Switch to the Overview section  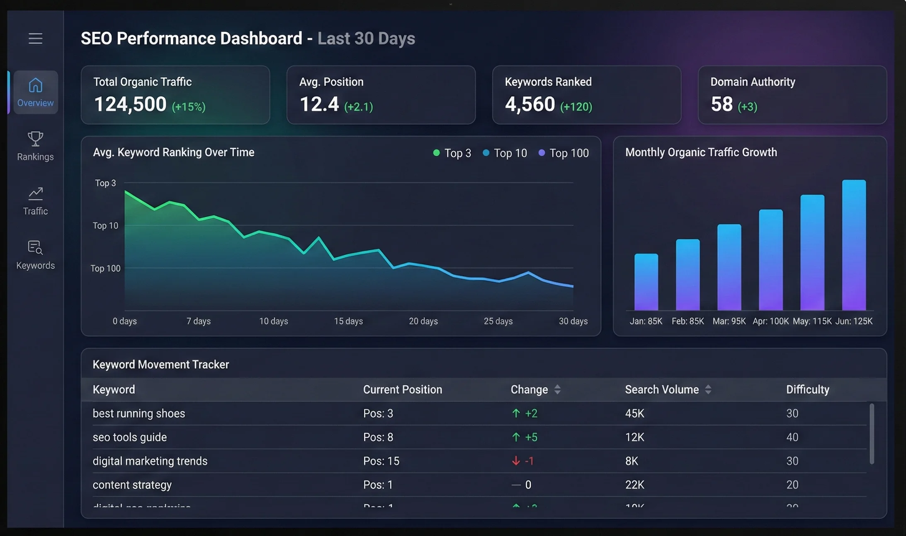pyautogui.click(x=35, y=92)
